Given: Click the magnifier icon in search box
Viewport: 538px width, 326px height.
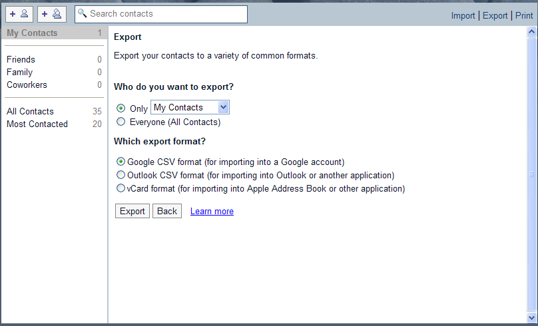Looking at the screenshot, I should point(82,13).
